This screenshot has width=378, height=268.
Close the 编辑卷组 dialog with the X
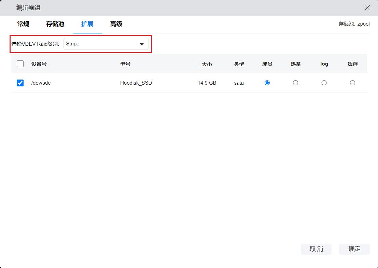click(x=367, y=8)
